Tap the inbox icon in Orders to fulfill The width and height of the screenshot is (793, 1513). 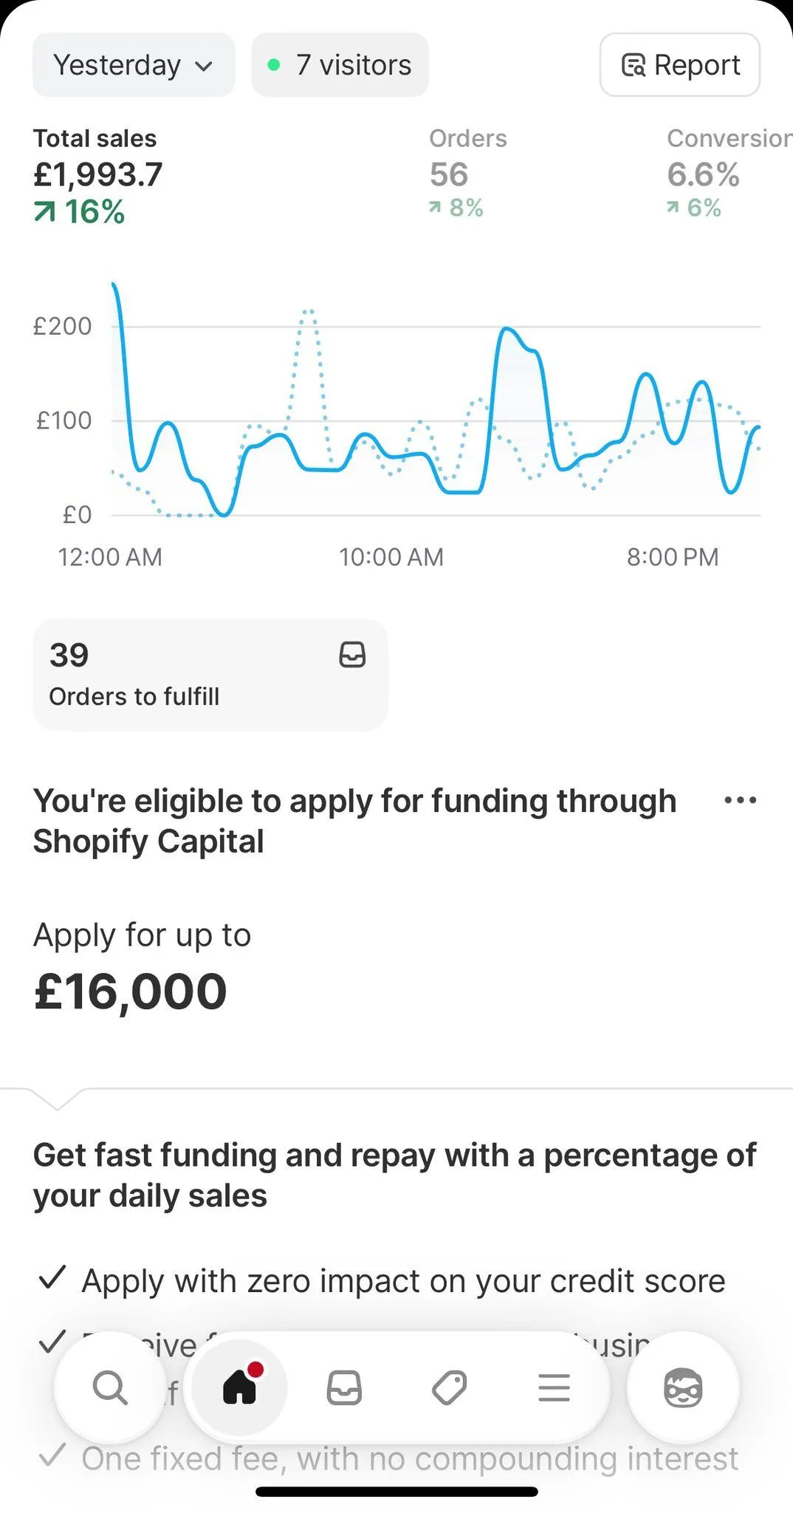(352, 655)
